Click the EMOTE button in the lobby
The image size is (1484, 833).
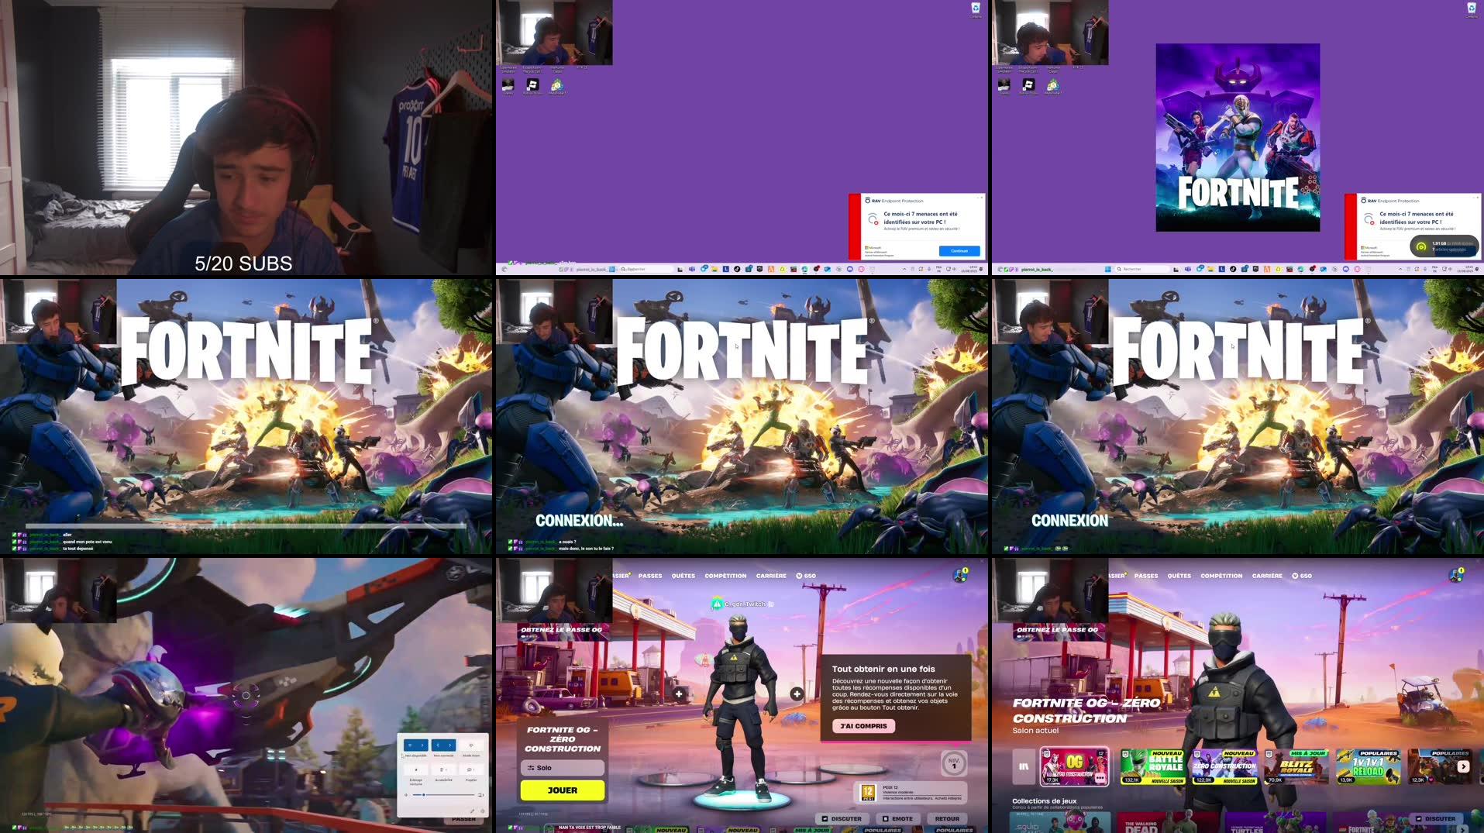pyautogui.click(x=897, y=818)
